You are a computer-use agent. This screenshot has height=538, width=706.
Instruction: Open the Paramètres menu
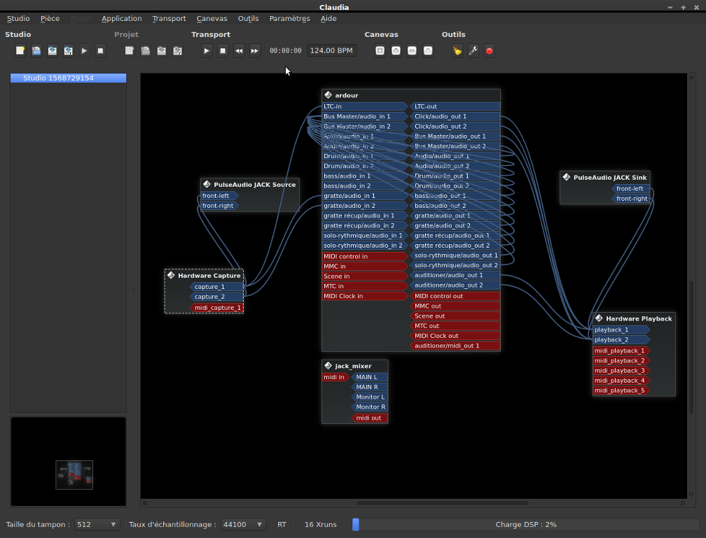click(x=289, y=19)
